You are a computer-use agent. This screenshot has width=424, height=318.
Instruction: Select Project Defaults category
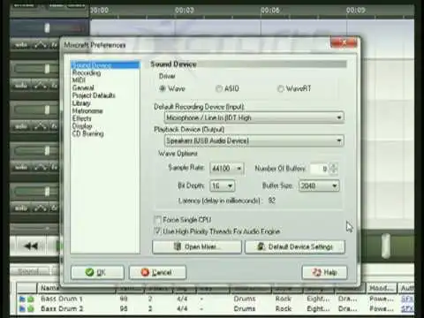pos(94,95)
